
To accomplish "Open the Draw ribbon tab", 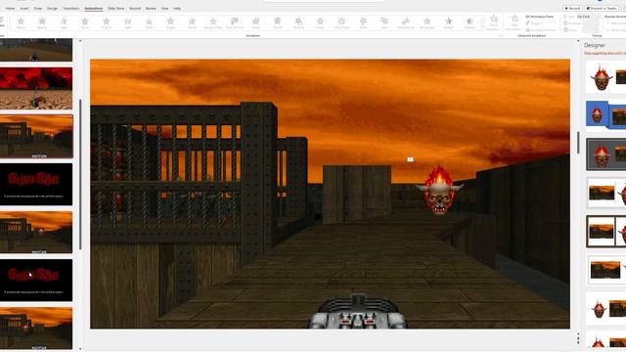I will 38,9.
